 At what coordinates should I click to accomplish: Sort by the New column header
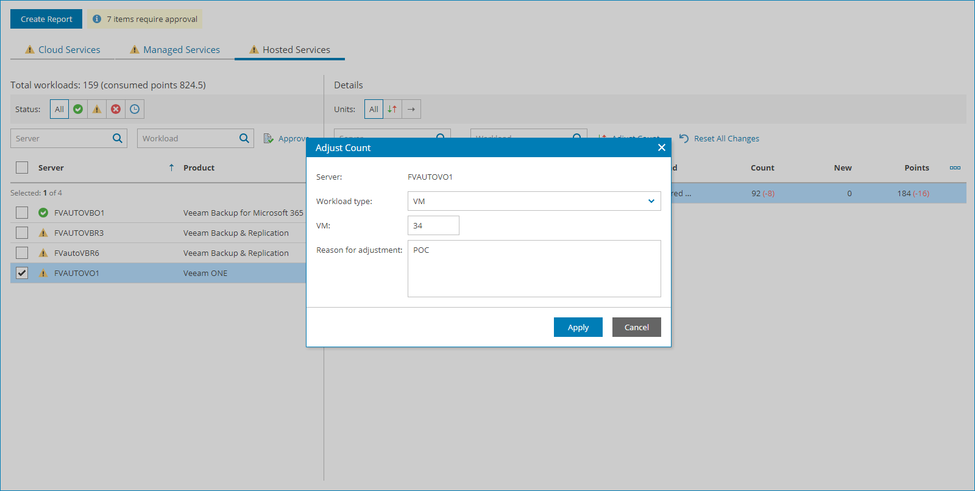(x=843, y=168)
